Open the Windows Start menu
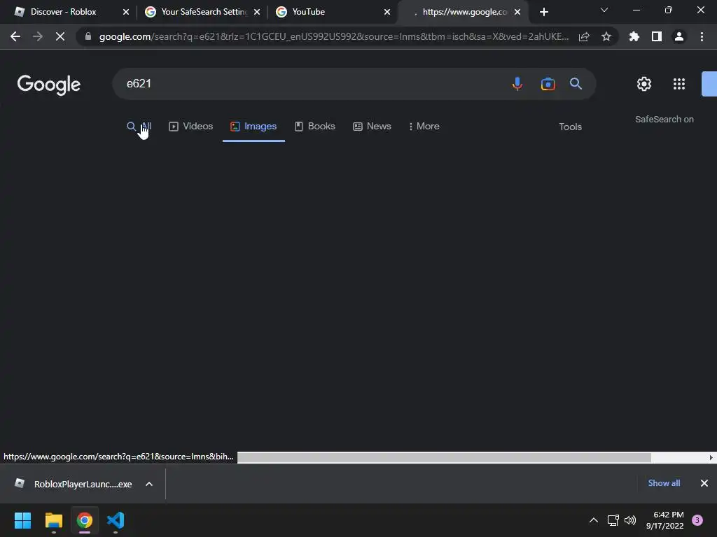 [x=22, y=520]
